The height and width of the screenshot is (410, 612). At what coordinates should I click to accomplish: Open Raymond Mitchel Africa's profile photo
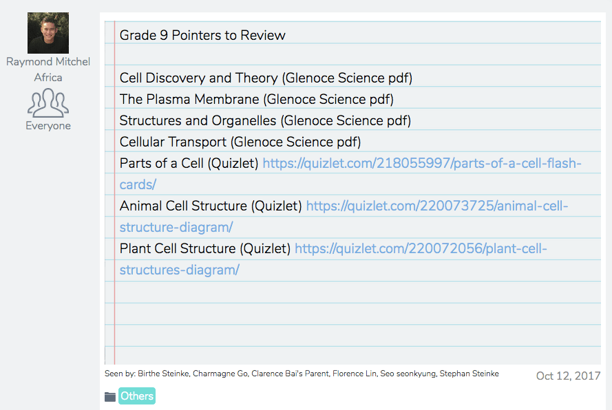click(48, 32)
